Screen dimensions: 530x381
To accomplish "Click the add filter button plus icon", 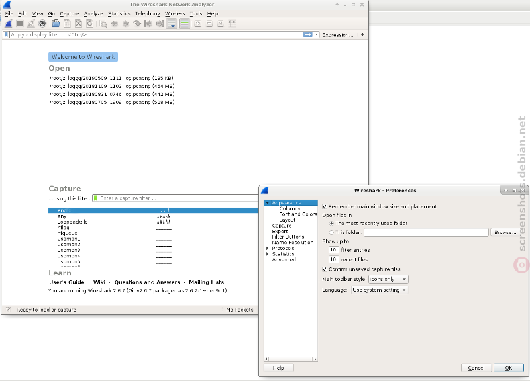I will [x=362, y=34].
